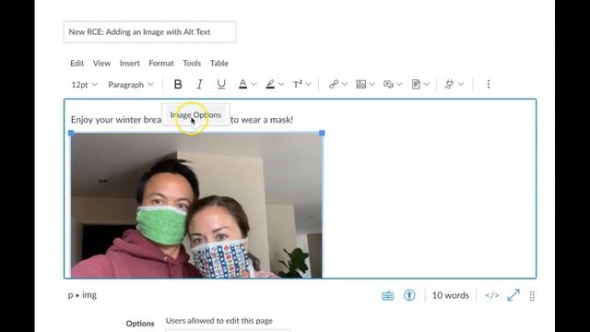Viewport: 590px width, 332px height.
Task: Click the editor resize handle dots
Action: (x=532, y=296)
